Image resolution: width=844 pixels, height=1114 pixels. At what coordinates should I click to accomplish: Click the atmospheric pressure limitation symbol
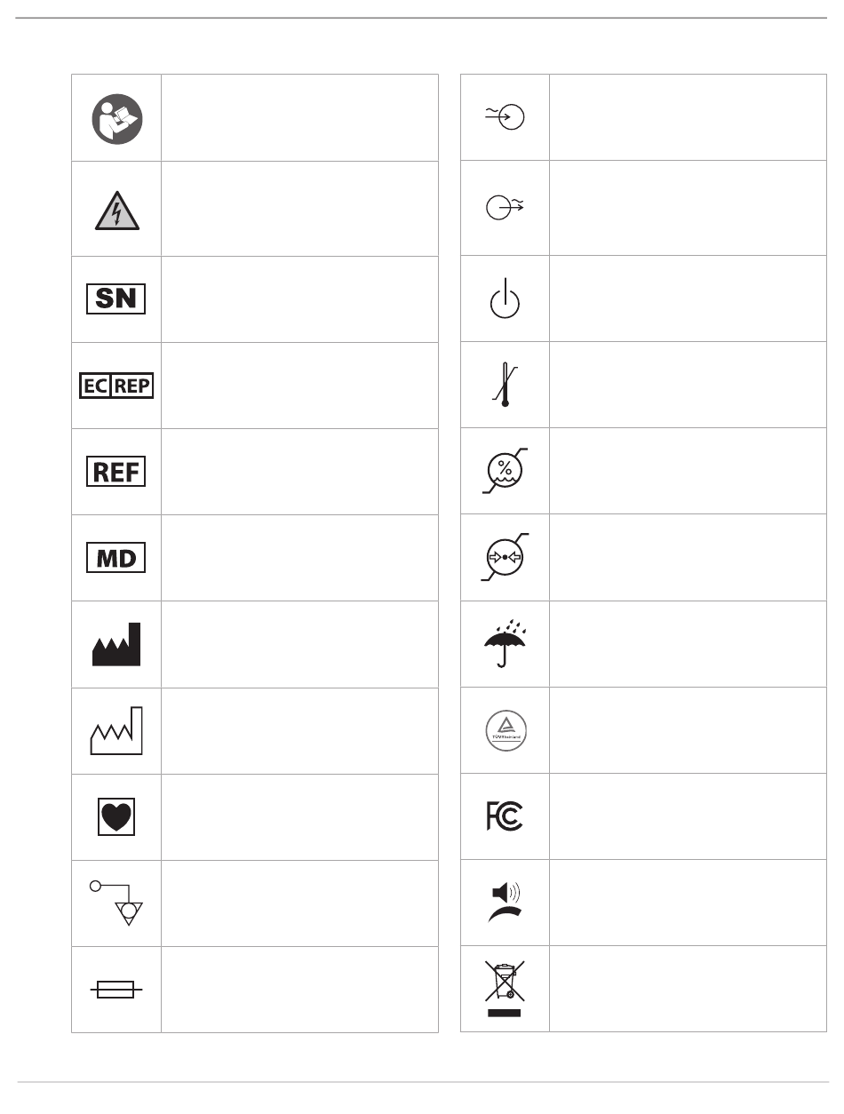[x=505, y=557]
